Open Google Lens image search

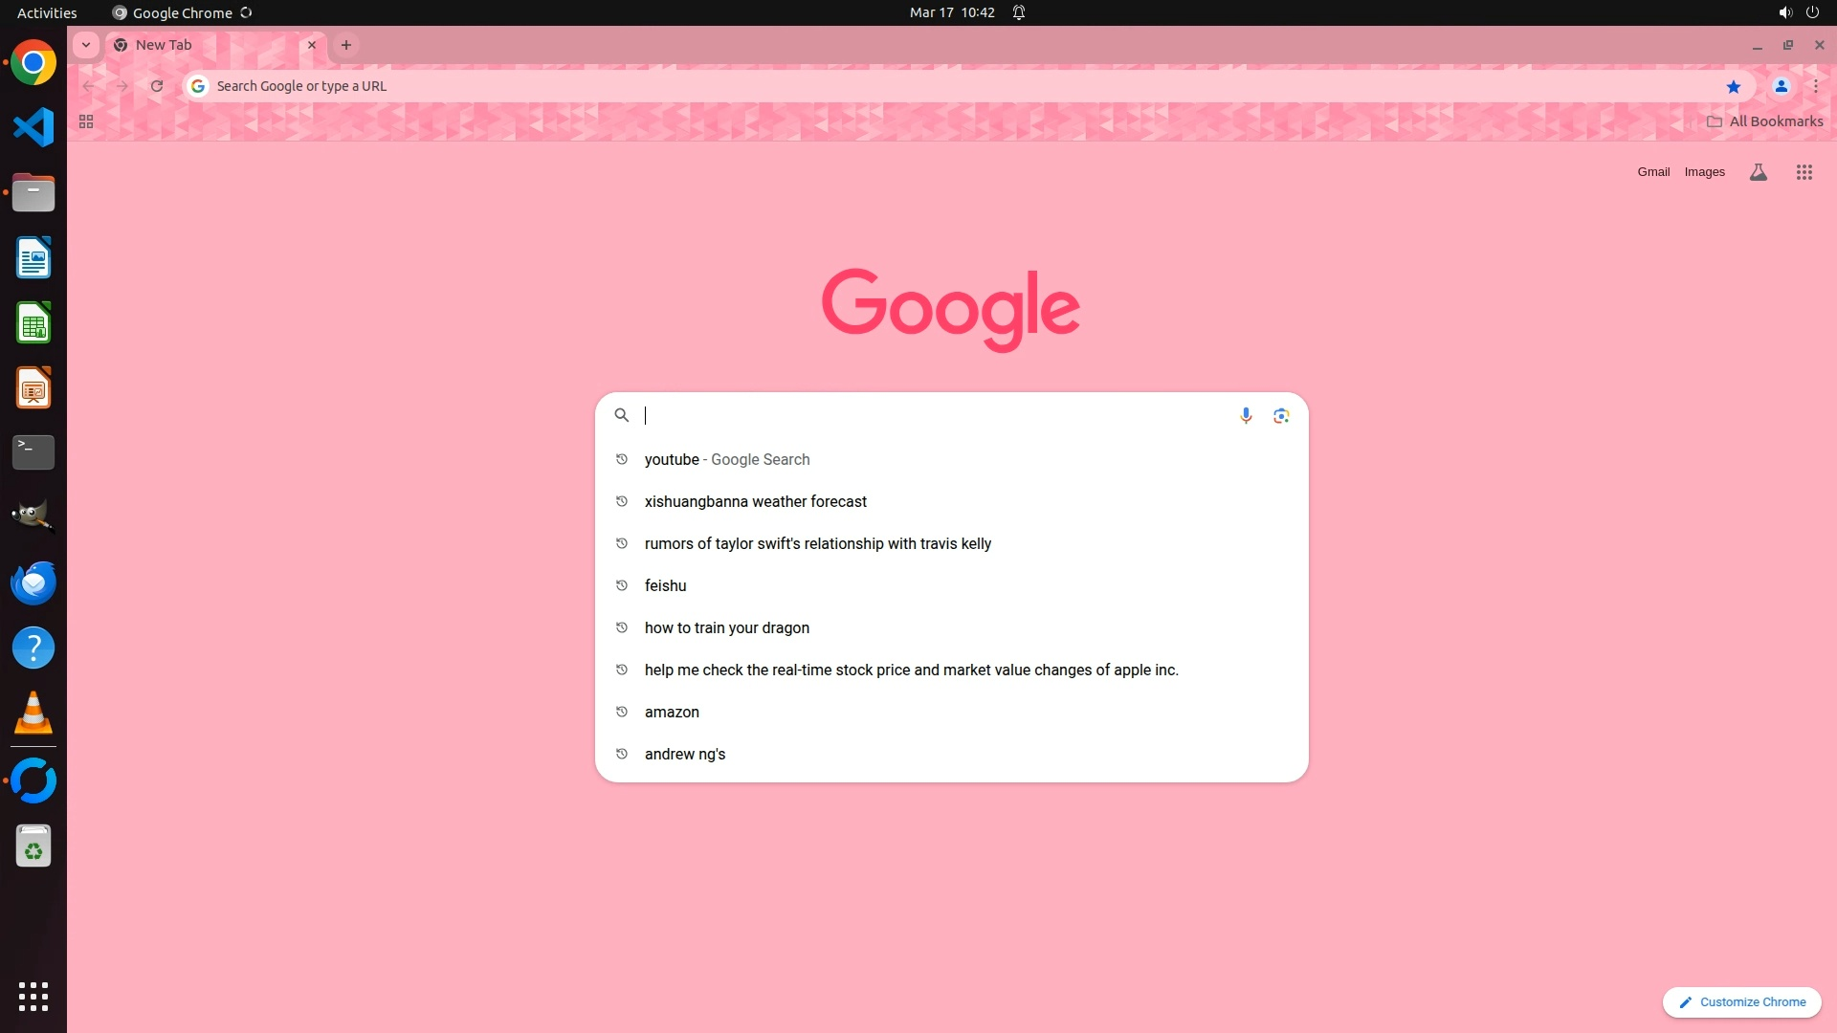pos(1281,415)
